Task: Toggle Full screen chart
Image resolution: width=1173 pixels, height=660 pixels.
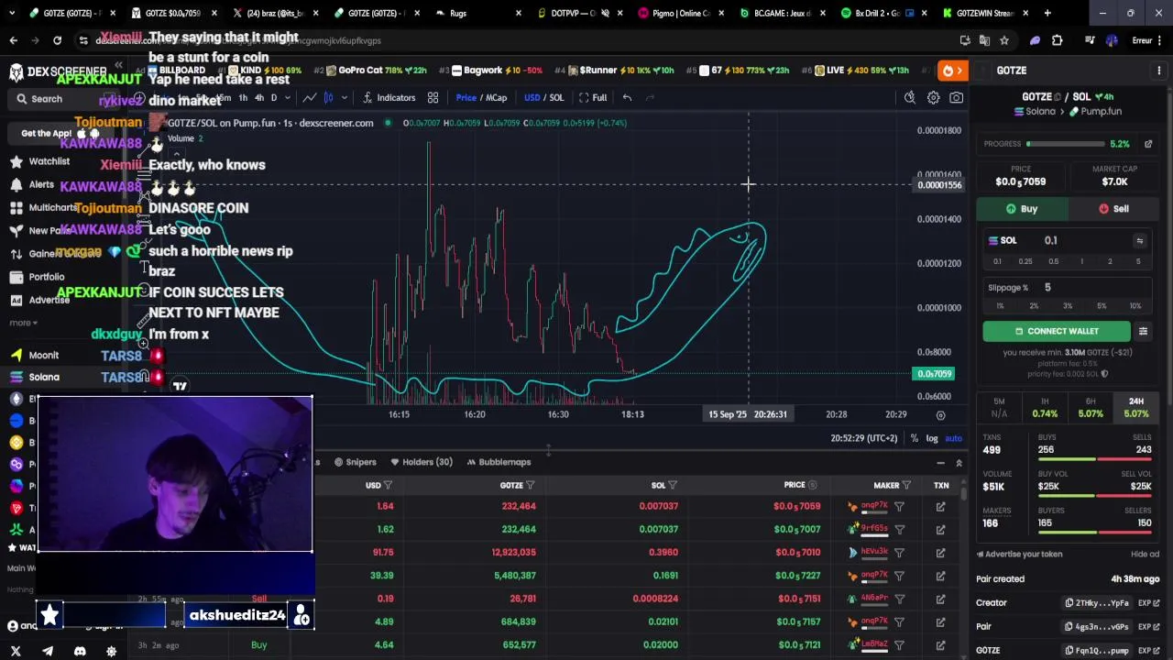Action: 592,97
